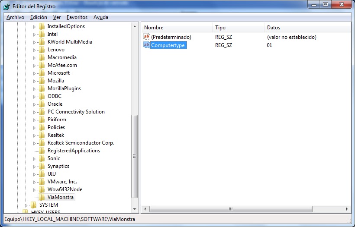Click the Macromedia folder icon
Image resolution: width=355 pixels, height=227 pixels.
point(42,57)
